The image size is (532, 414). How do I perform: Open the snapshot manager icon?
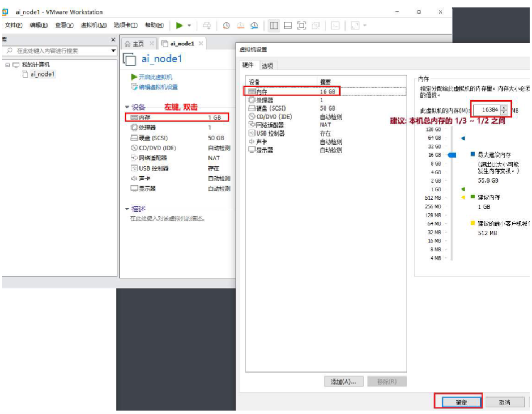tap(254, 26)
